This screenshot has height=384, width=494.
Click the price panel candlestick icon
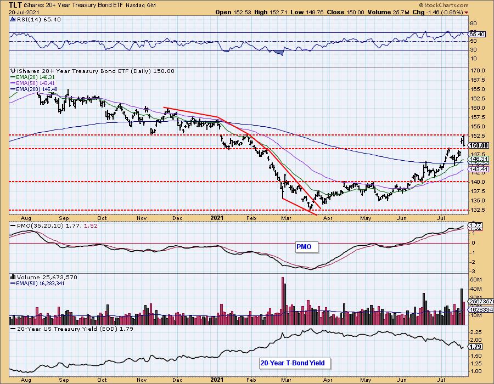(13, 71)
